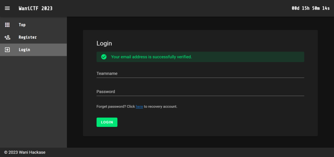The height and width of the screenshot is (157, 334).
Task: Click the green success alert banner background
Action: click(248, 57)
